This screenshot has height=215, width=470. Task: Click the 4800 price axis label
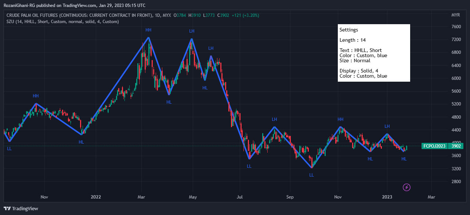(x=456, y=117)
